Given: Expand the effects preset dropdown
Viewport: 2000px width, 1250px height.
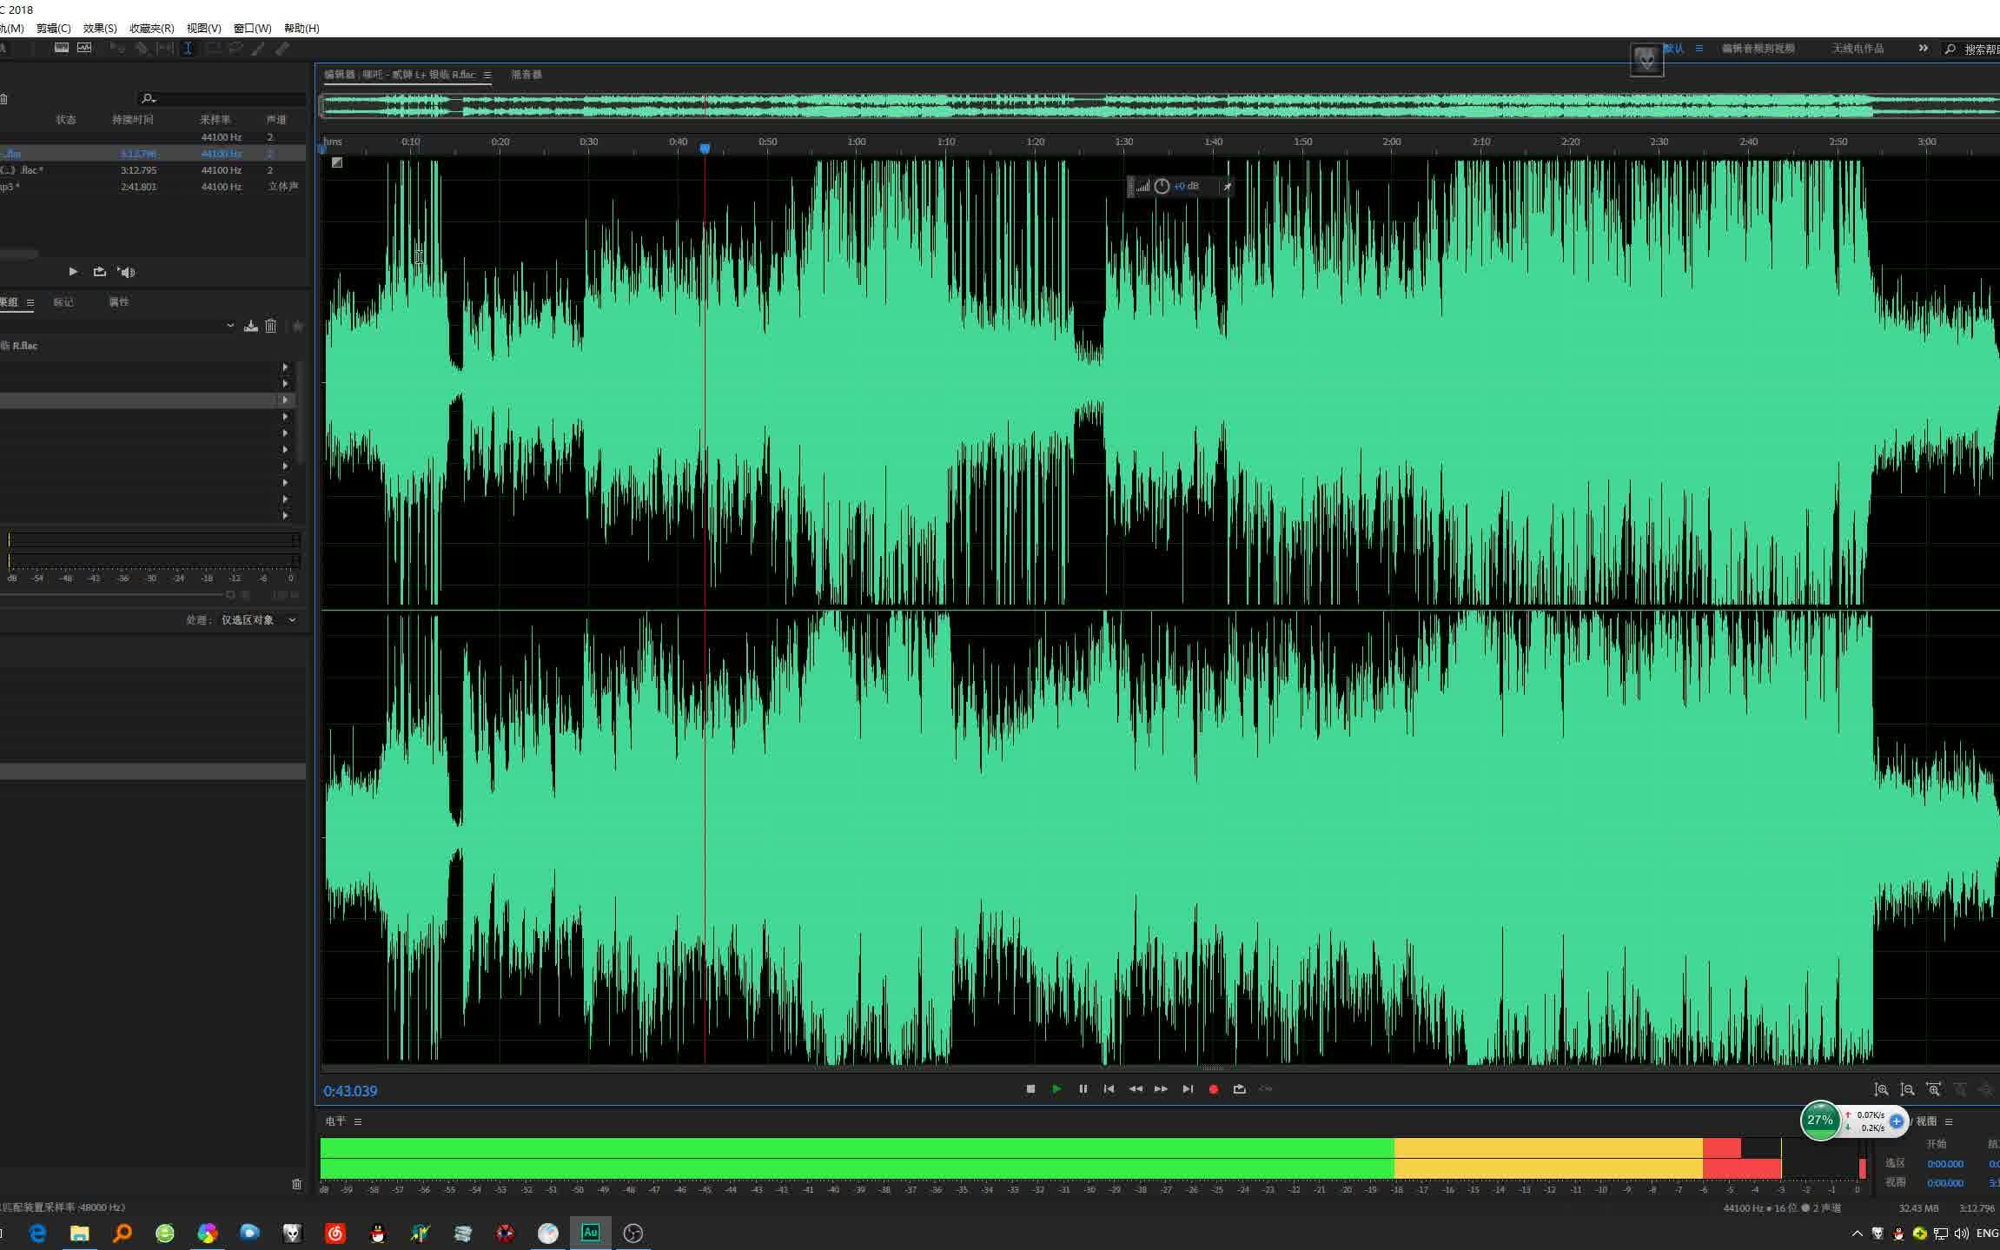Looking at the screenshot, I should pos(230,326).
